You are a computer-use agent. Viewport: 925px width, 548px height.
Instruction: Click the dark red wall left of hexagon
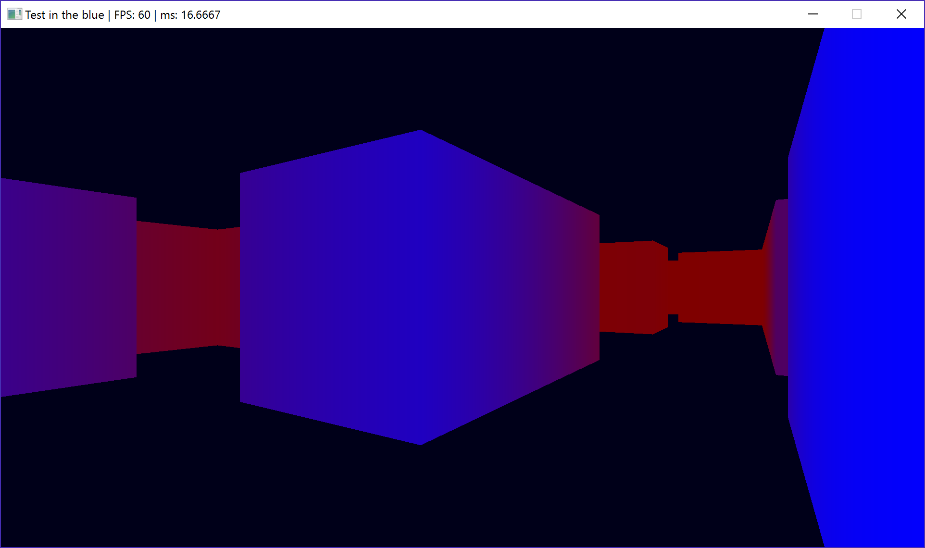[187, 287]
